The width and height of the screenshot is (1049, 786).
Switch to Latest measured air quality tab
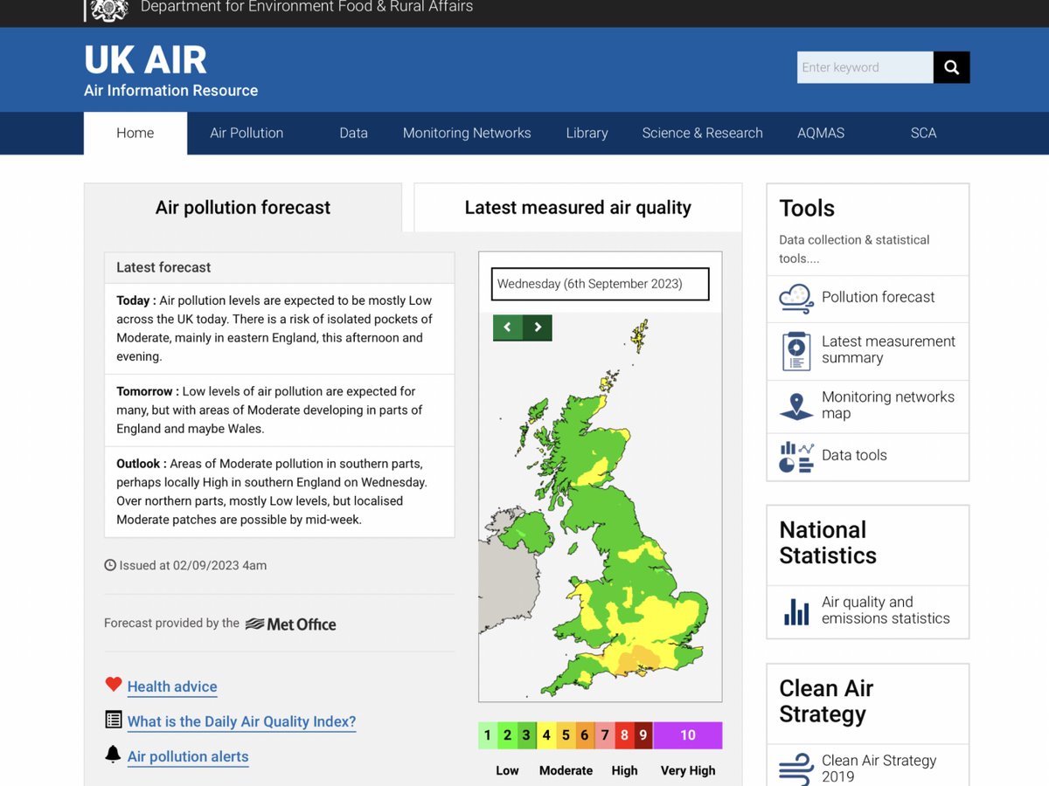[578, 207]
